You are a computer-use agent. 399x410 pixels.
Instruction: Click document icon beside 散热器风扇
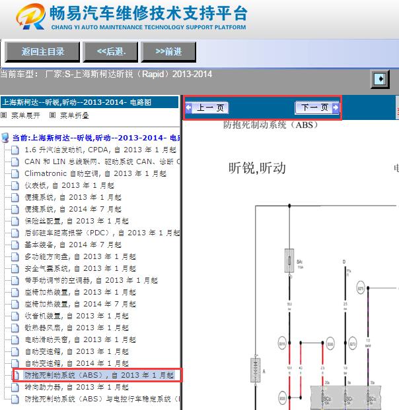pos(15,328)
